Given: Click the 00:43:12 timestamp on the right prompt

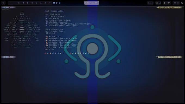Looking at the screenshot, I should point(173,7).
